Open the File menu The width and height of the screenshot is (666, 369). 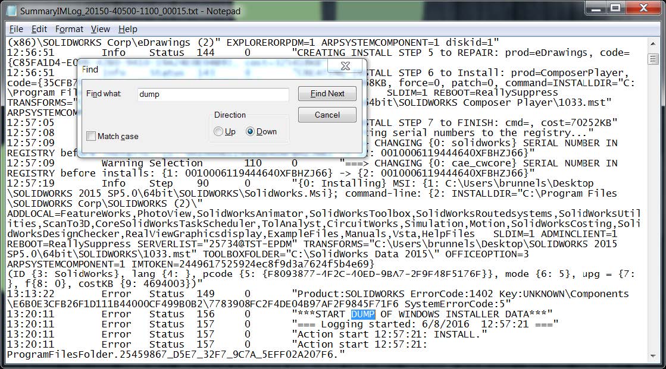click(16, 29)
